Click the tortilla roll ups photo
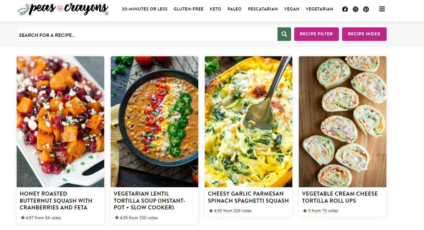The image size is (424, 230). coord(343,121)
